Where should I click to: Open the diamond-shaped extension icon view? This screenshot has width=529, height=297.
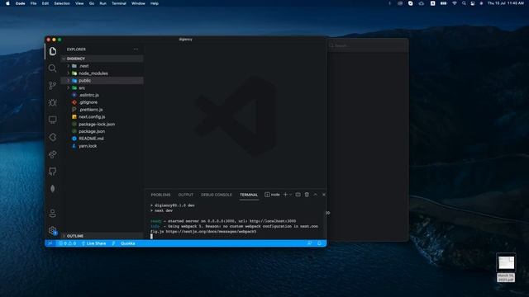click(53, 137)
